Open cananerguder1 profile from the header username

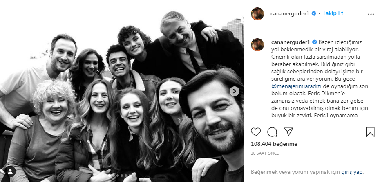click(290, 13)
